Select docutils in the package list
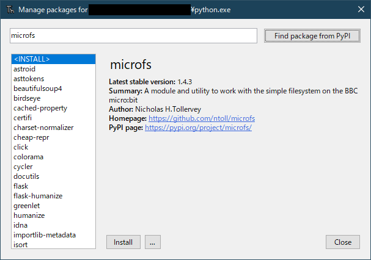Image resolution: width=371 pixels, height=260 pixels. (27, 176)
